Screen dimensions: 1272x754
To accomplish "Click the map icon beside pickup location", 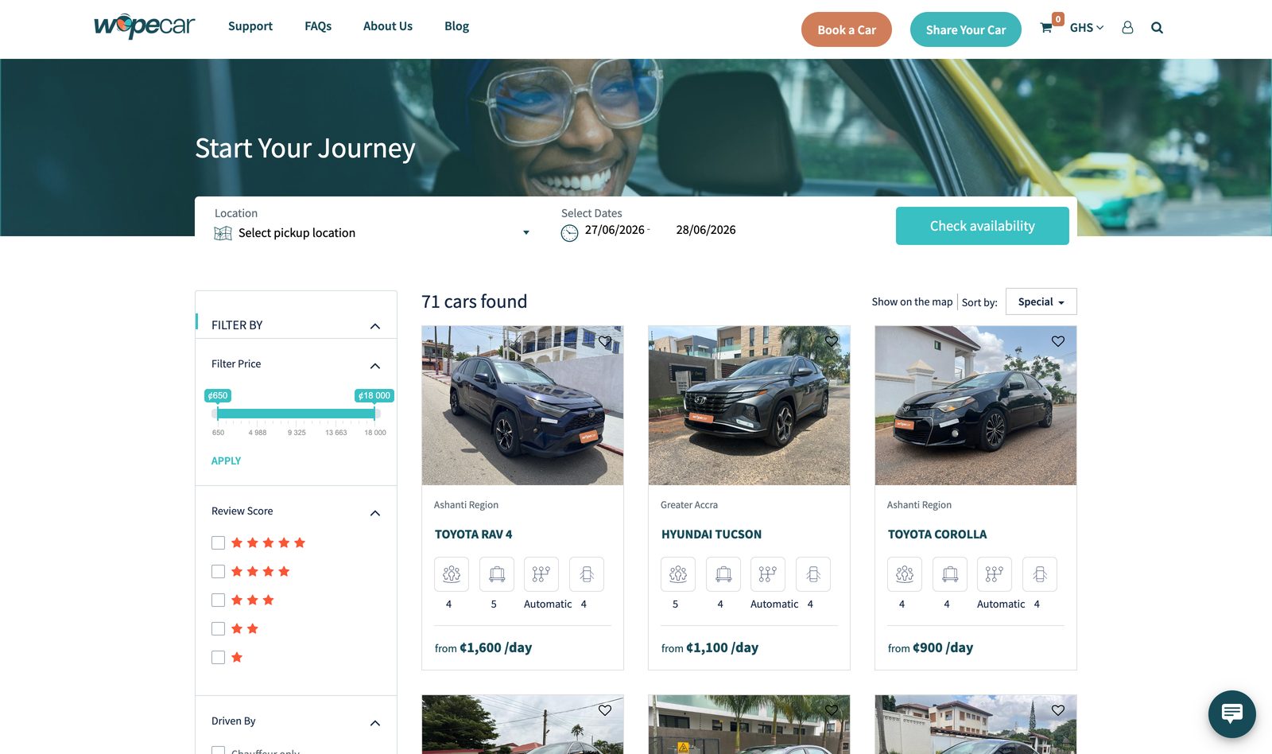I will 223,233.
